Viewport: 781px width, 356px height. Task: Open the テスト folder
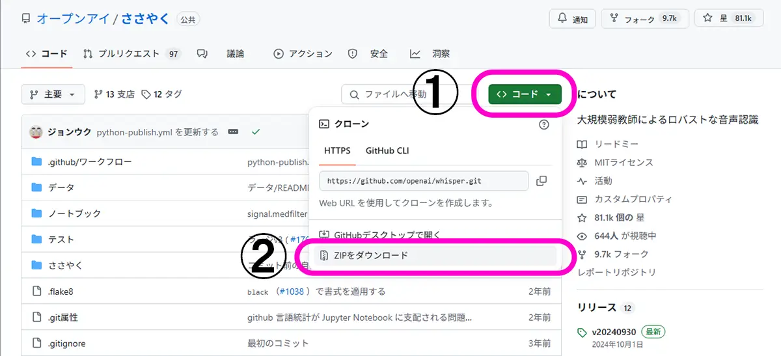(61, 240)
